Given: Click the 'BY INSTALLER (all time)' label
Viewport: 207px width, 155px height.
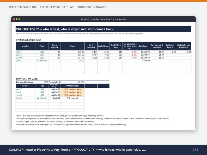Looking at the screenshot, I should click(28, 40).
